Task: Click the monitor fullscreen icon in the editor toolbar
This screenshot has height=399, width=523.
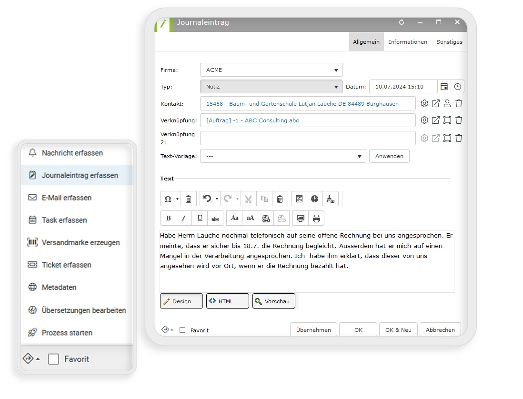Action: pos(301,219)
